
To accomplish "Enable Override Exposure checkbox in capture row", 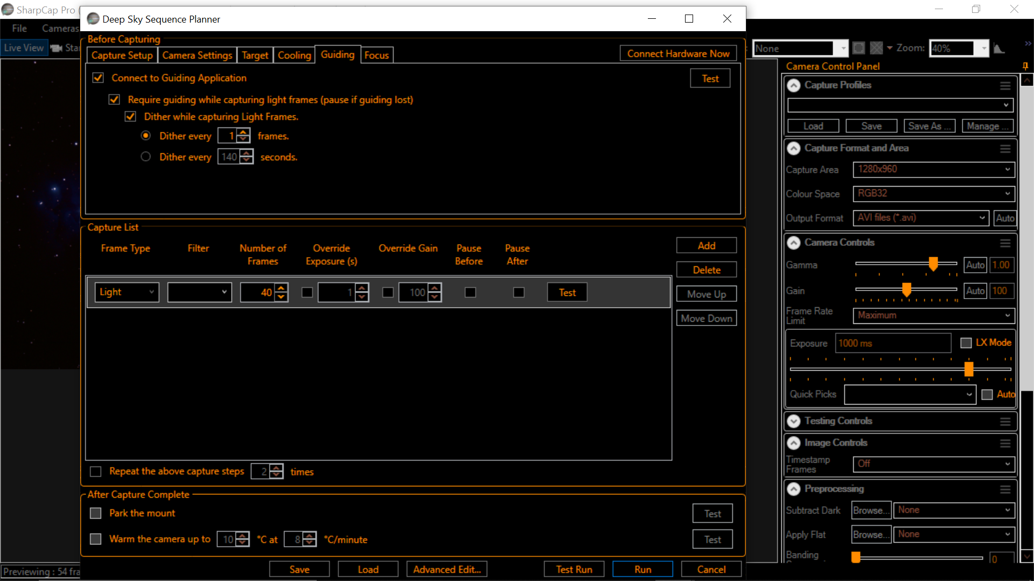I will [307, 292].
